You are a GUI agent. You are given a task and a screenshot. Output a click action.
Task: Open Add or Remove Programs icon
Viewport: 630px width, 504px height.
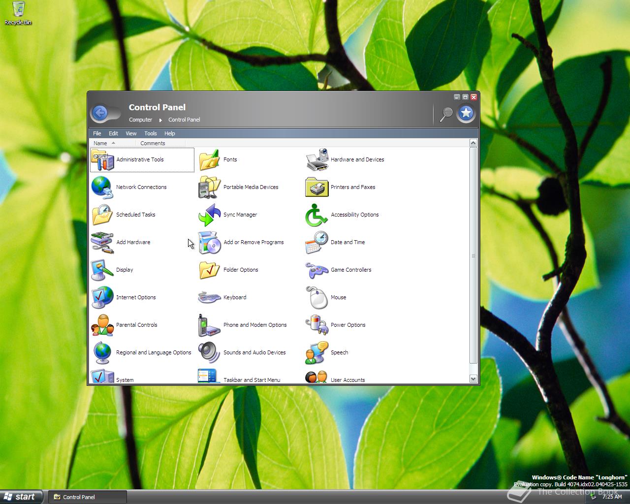click(210, 243)
